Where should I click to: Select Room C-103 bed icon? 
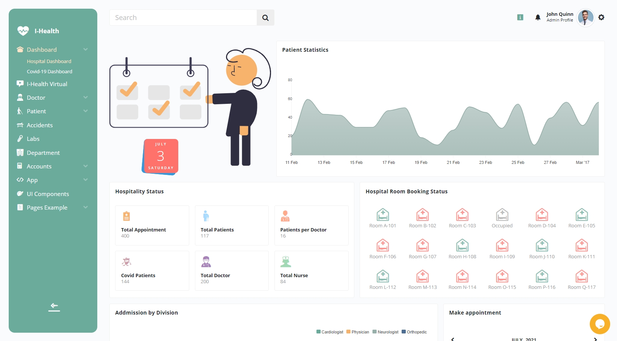click(462, 214)
